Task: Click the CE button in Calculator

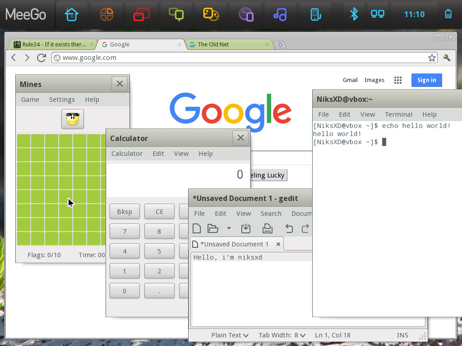Action: [159, 212]
